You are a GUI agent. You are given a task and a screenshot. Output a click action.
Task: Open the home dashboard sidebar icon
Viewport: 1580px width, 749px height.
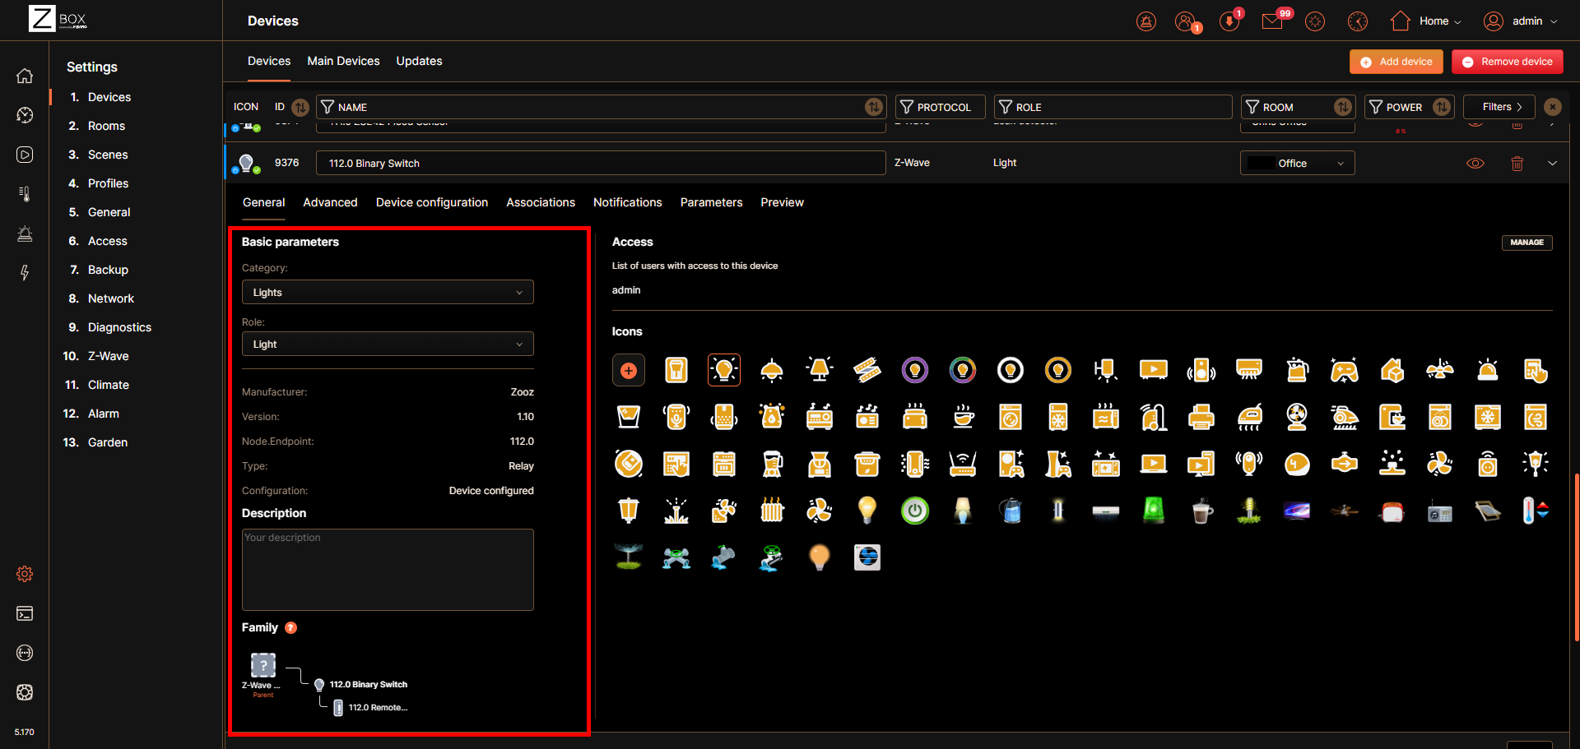click(x=25, y=76)
